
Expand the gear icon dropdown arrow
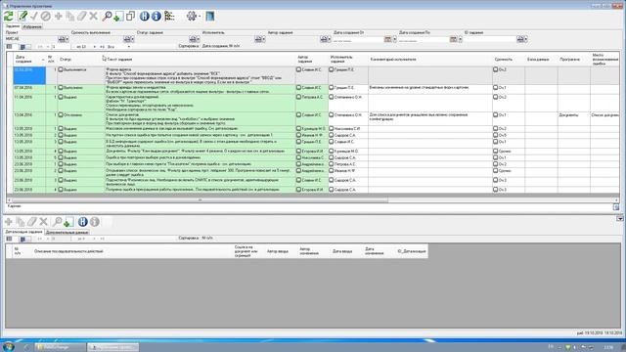pos(200,17)
